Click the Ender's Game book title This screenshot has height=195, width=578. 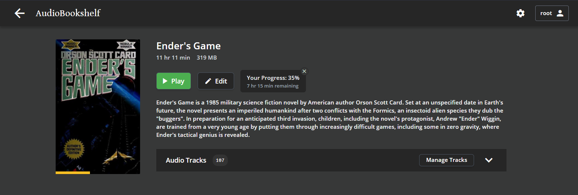(188, 46)
